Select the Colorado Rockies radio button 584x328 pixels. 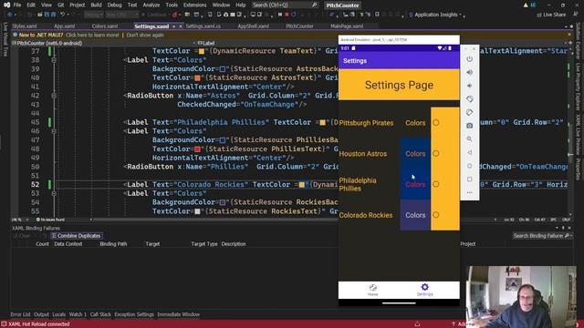click(436, 215)
